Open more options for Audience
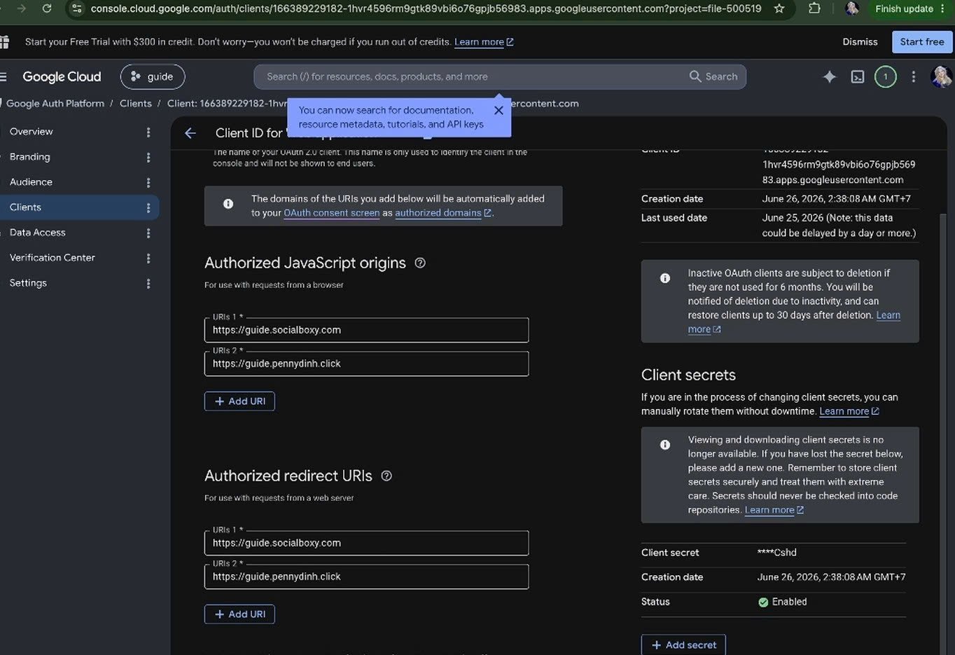This screenshot has height=655, width=955. [148, 183]
